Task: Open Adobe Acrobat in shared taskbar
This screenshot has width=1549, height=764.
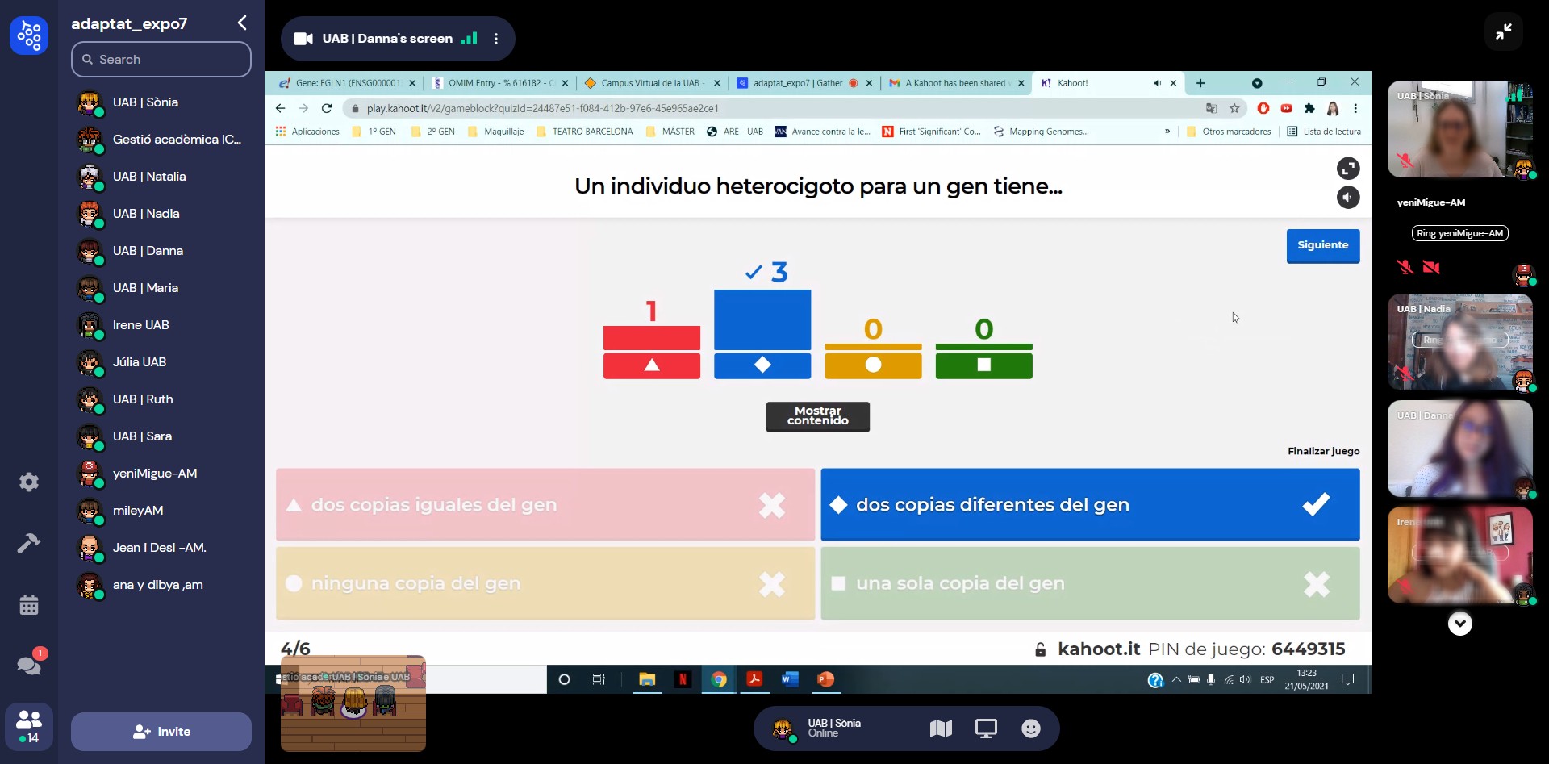Action: click(x=754, y=679)
